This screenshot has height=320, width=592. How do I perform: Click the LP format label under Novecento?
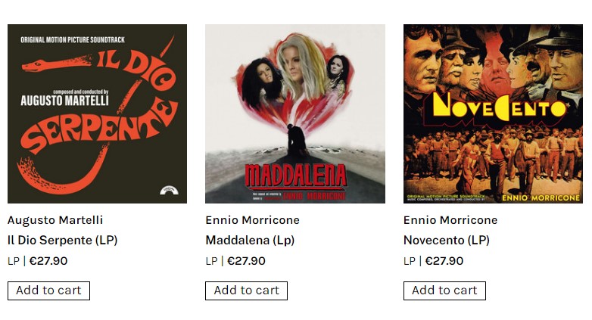click(410, 261)
